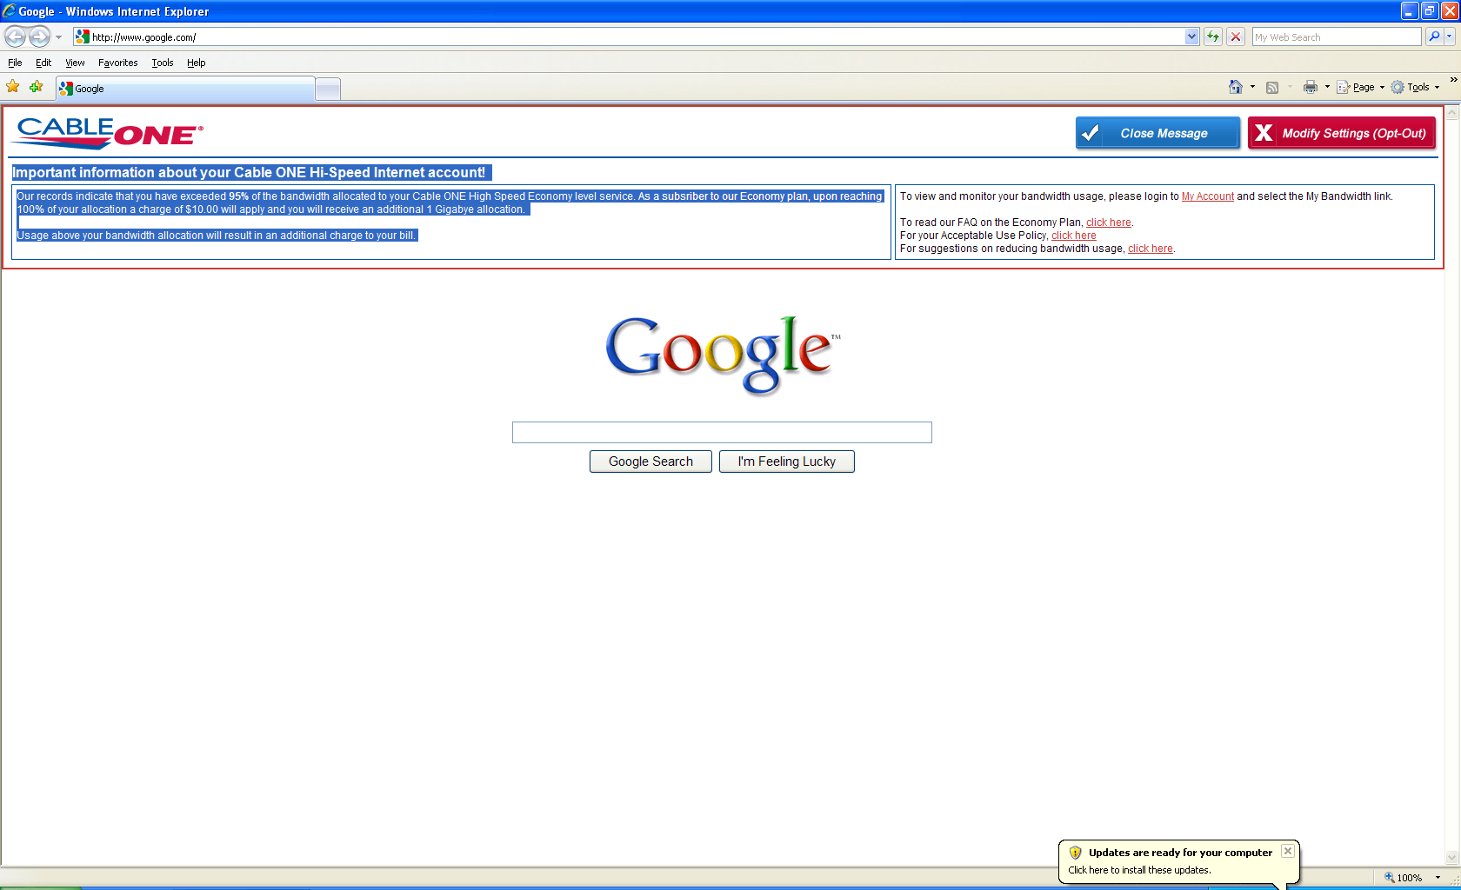Click the Add to Favorites icon
Image resolution: width=1461 pixels, height=890 pixels.
click(36, 87)
